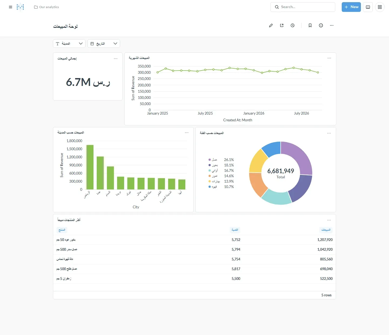Click the Metabase logo icon
Image resolution: width=389 pixels, height=335 pixels.
click(x=20, y=7)
